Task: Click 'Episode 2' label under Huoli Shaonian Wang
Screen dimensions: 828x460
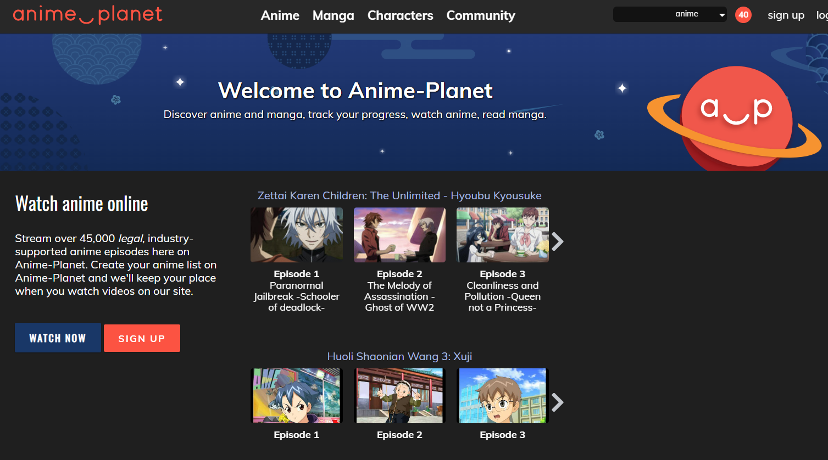Action: click(x=399, y=435)
